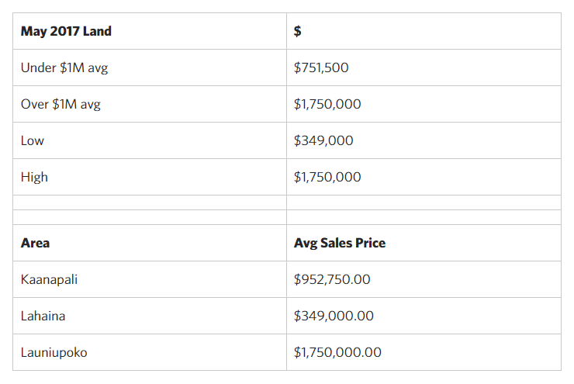Click the empty cell above Avg Sales Price
Viewport: 574px width, 384px height.
[423, 217]
